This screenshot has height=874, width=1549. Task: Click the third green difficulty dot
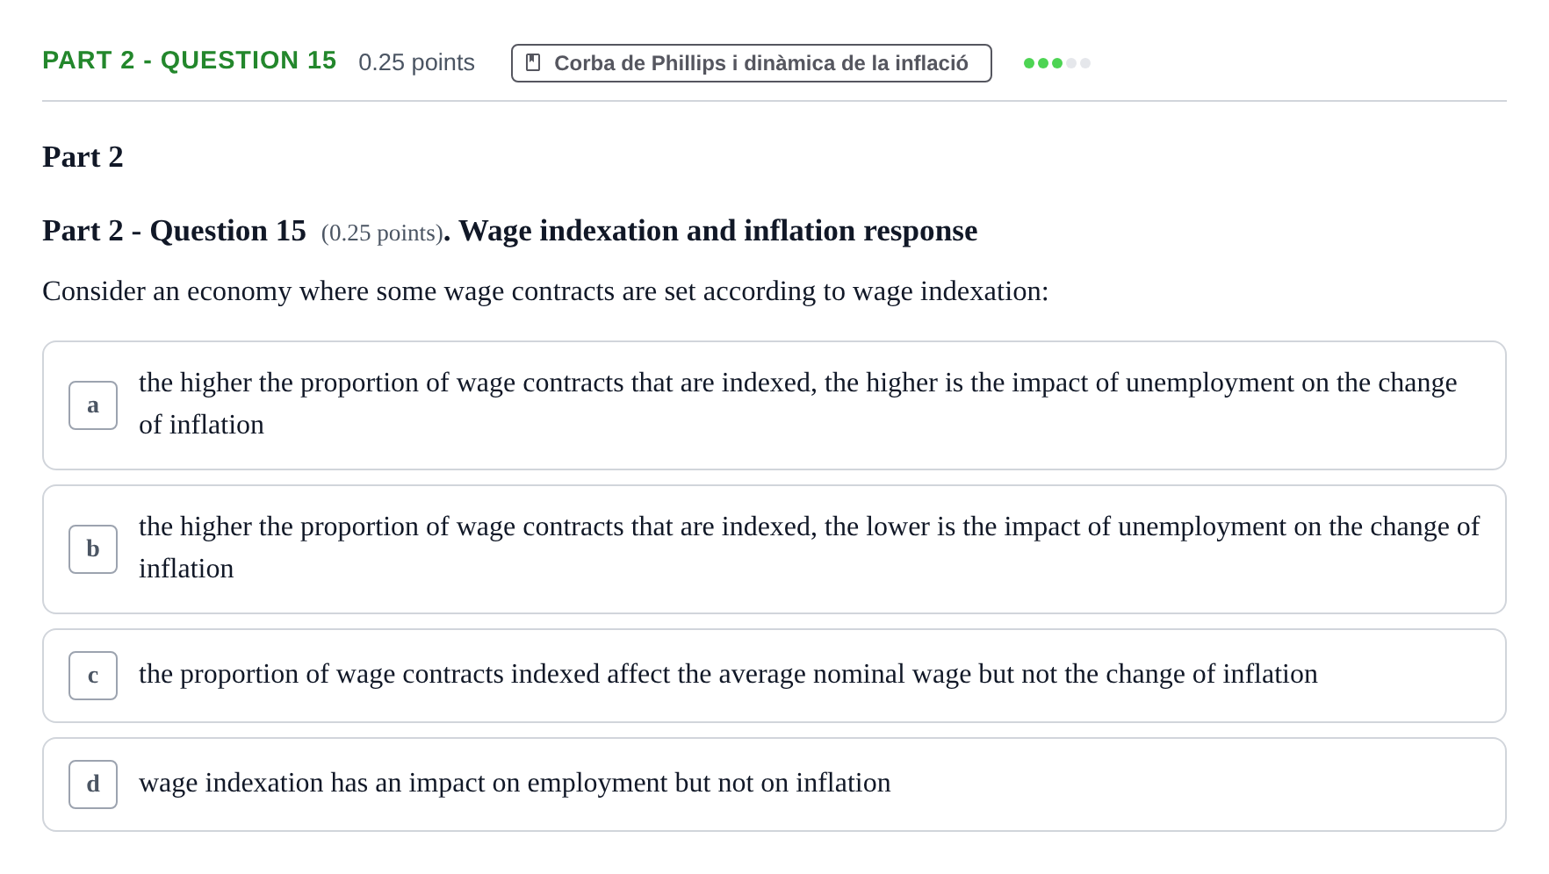tap(1057, 63)
